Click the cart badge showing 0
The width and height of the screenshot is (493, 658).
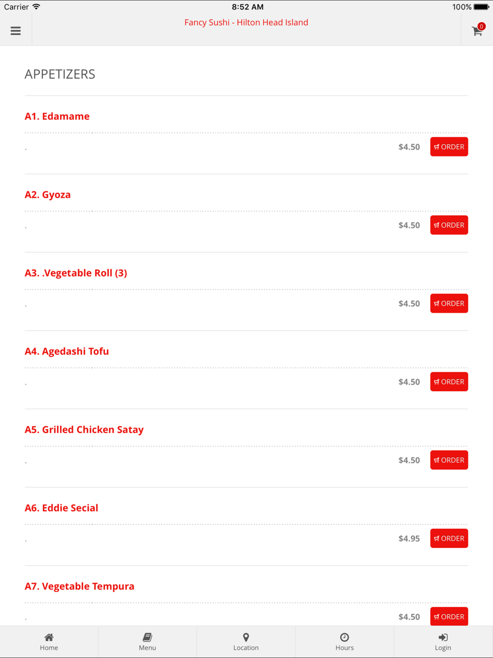coord(482,26)
